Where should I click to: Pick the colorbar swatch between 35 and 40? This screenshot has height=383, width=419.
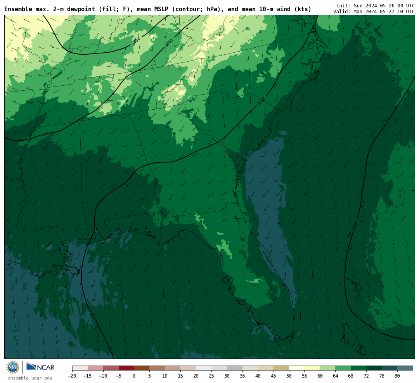click(x=250, y=368)
